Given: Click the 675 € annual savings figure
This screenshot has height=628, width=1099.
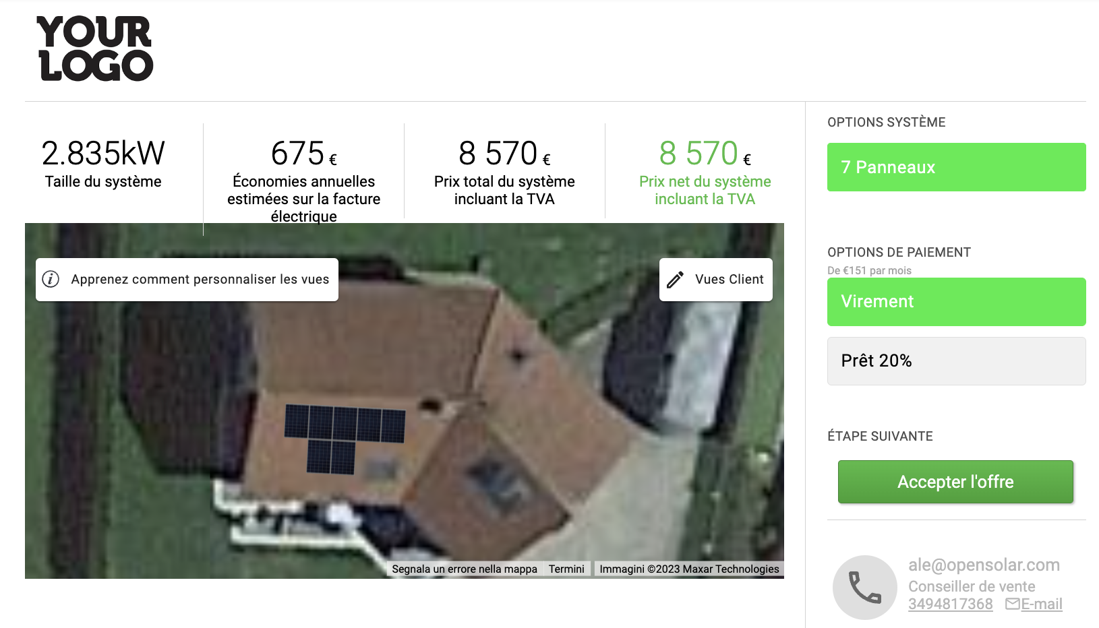Looking at the screenshot, I should pos(303,153).
